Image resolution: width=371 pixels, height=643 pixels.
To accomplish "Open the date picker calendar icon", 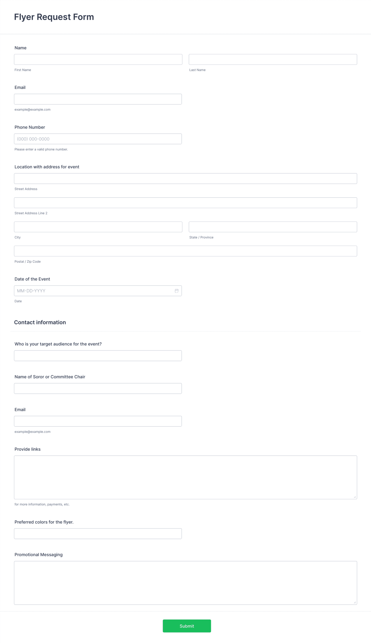I will click(x=177, y=291).
